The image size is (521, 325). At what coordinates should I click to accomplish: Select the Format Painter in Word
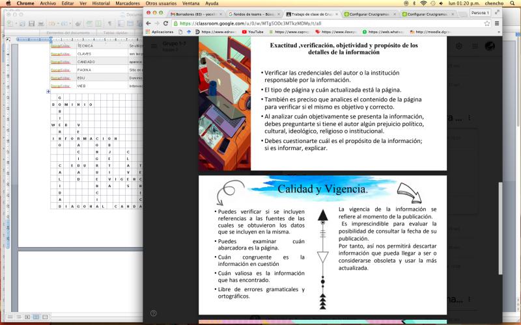[78, 23]
